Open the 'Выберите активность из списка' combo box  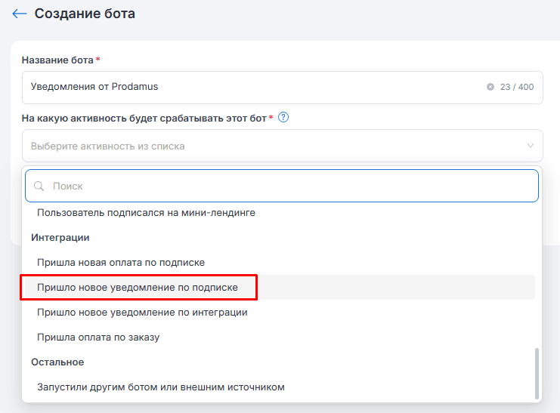pos(283,146)
